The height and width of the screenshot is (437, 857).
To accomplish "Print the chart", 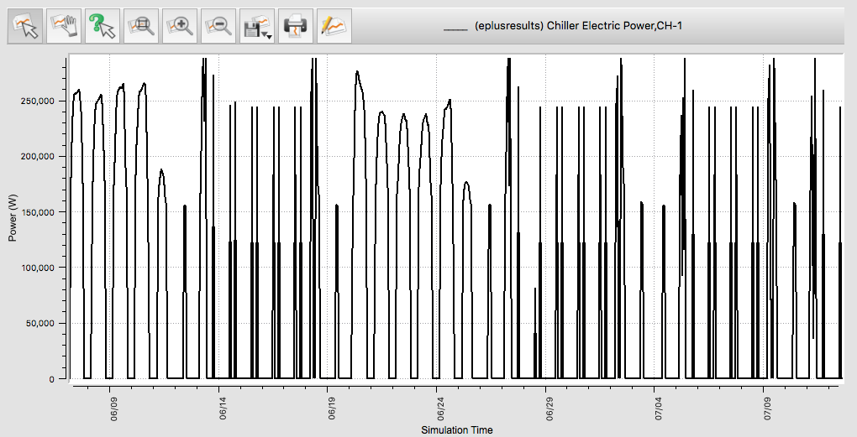I will (296, 26).
